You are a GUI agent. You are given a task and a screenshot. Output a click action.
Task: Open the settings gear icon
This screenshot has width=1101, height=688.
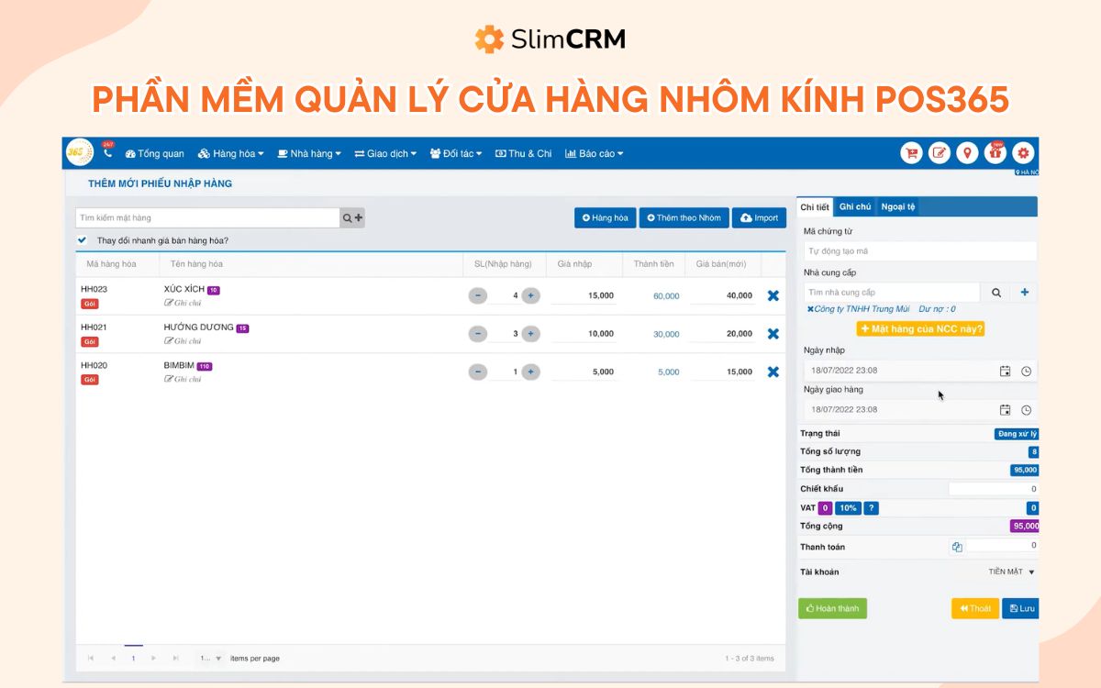[1023, 153]
